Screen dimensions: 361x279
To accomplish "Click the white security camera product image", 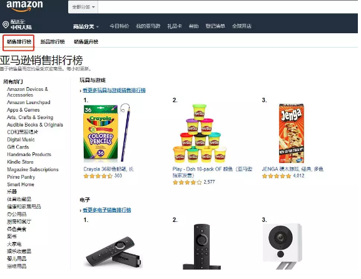I will pos(282,246).
